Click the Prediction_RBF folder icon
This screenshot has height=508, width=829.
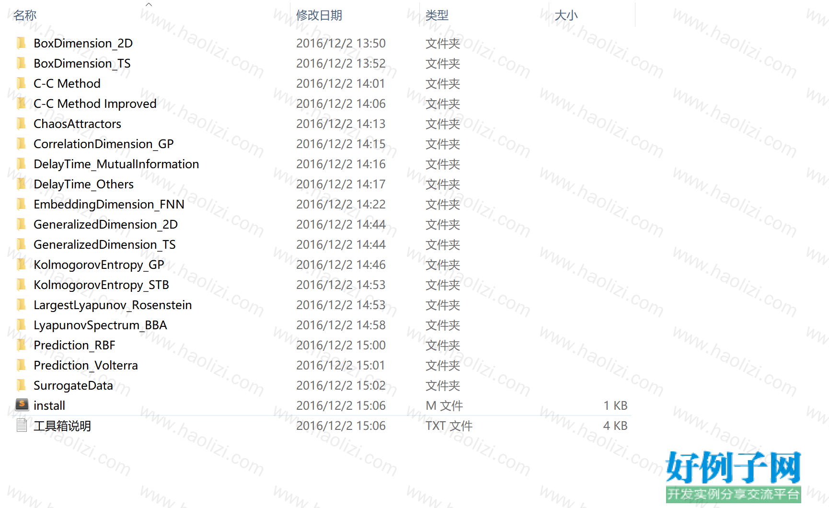point(21,345)
